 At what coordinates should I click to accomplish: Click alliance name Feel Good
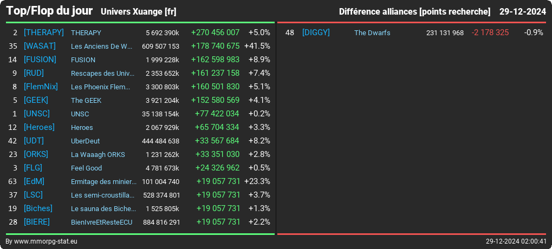(x=86, y=168)
